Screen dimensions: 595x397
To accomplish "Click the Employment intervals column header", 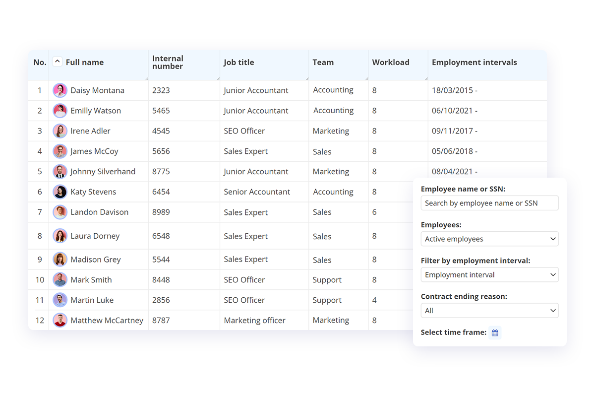I will click(x=474, y=63).
